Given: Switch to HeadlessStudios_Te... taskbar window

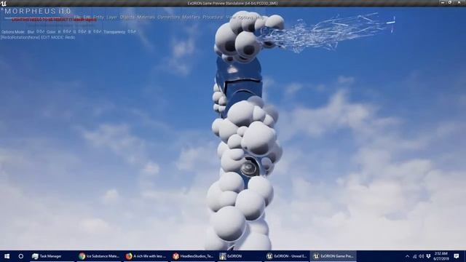Looking at the screenshot, I should [x=193, y=256].
